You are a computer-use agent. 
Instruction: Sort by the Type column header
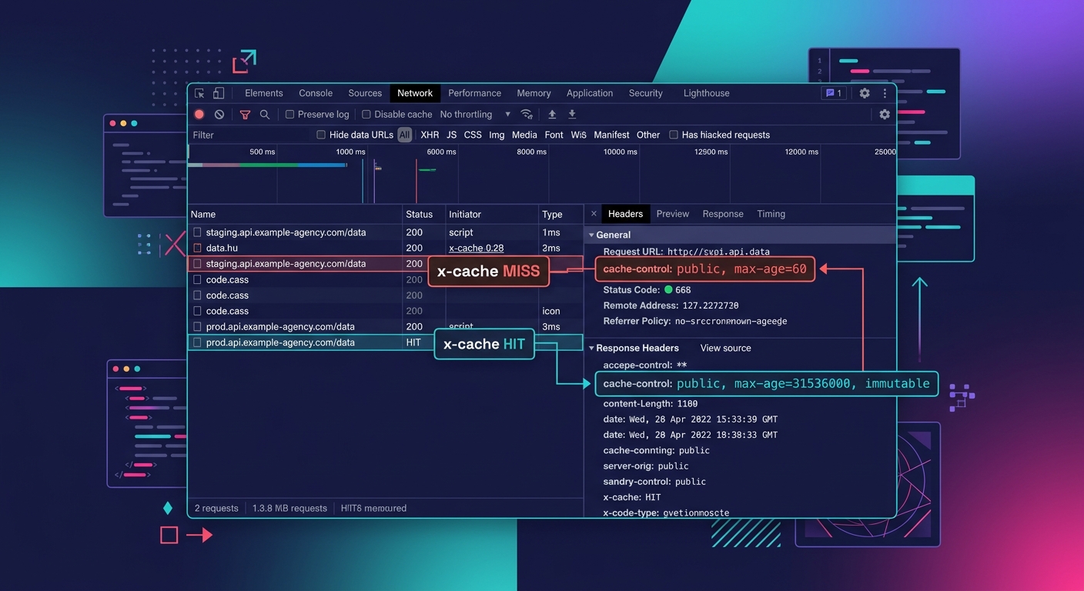pyautogui.click(x=561, y=215)
